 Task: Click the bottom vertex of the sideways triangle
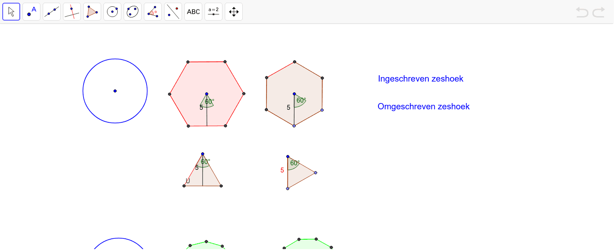pyautogui.click(x=287, y=189)
